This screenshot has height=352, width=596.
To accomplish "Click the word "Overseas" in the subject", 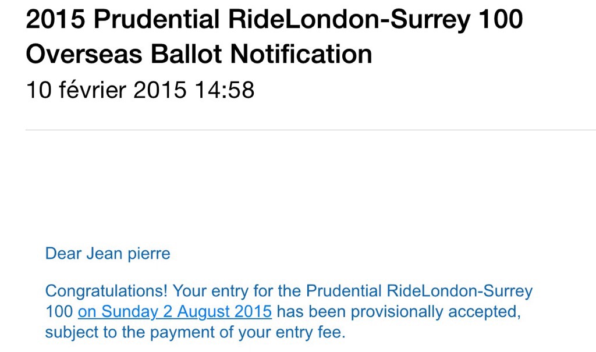I will (84, 54).
